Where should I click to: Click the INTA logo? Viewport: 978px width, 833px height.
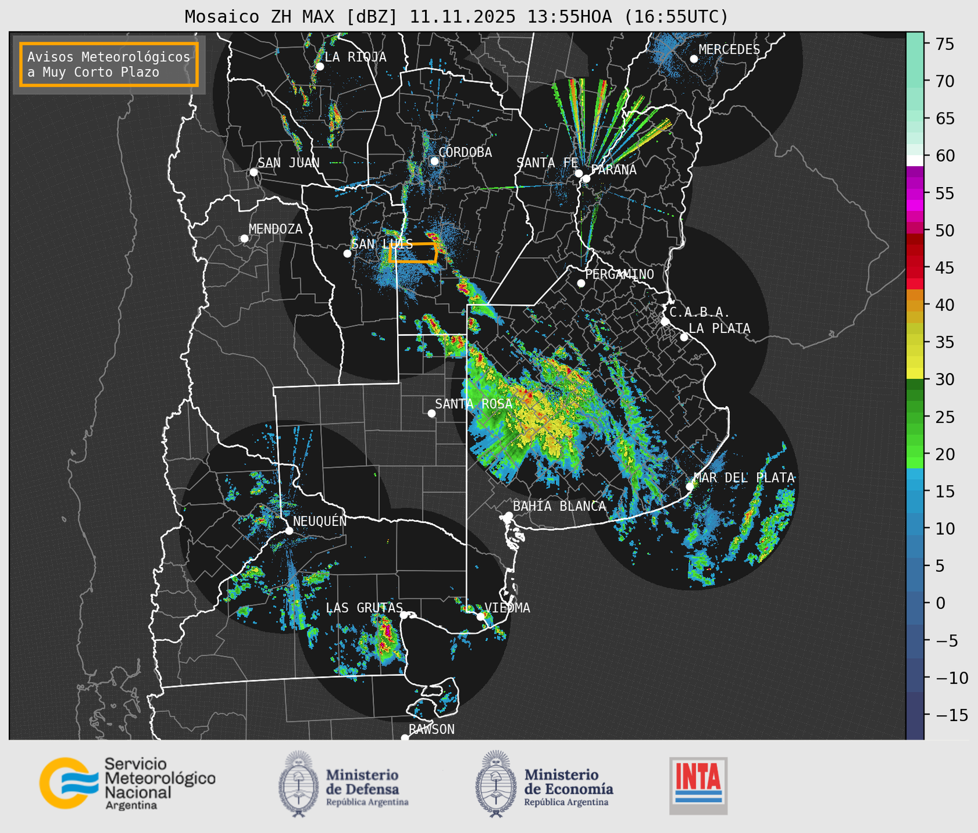coord(699,785)
